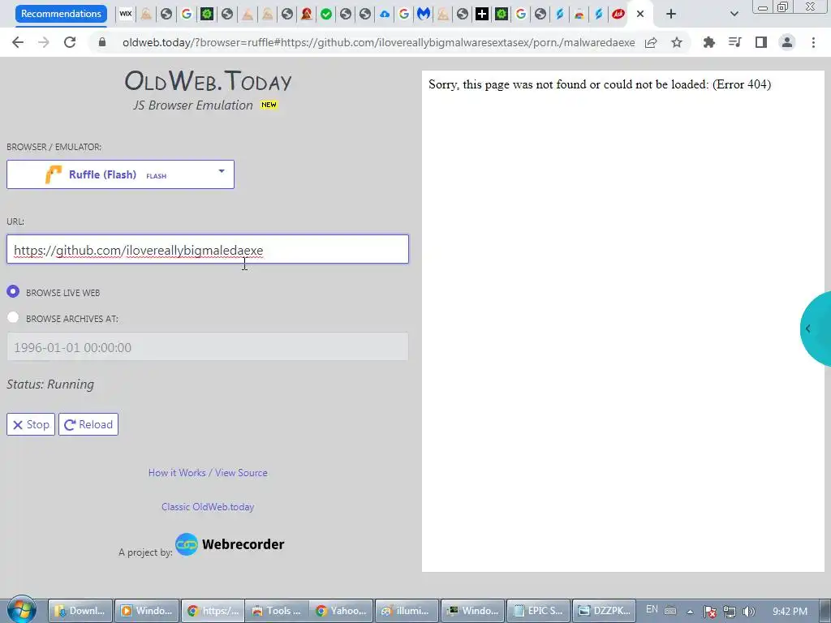831x623 pixels.
Task: Open How it Works / View Source link
Action: (x=208, y=473)
